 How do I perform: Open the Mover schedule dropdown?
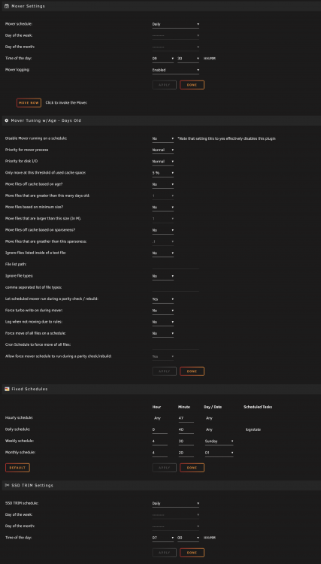pos(175,24)
